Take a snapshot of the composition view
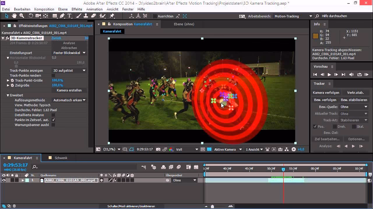 158,149
